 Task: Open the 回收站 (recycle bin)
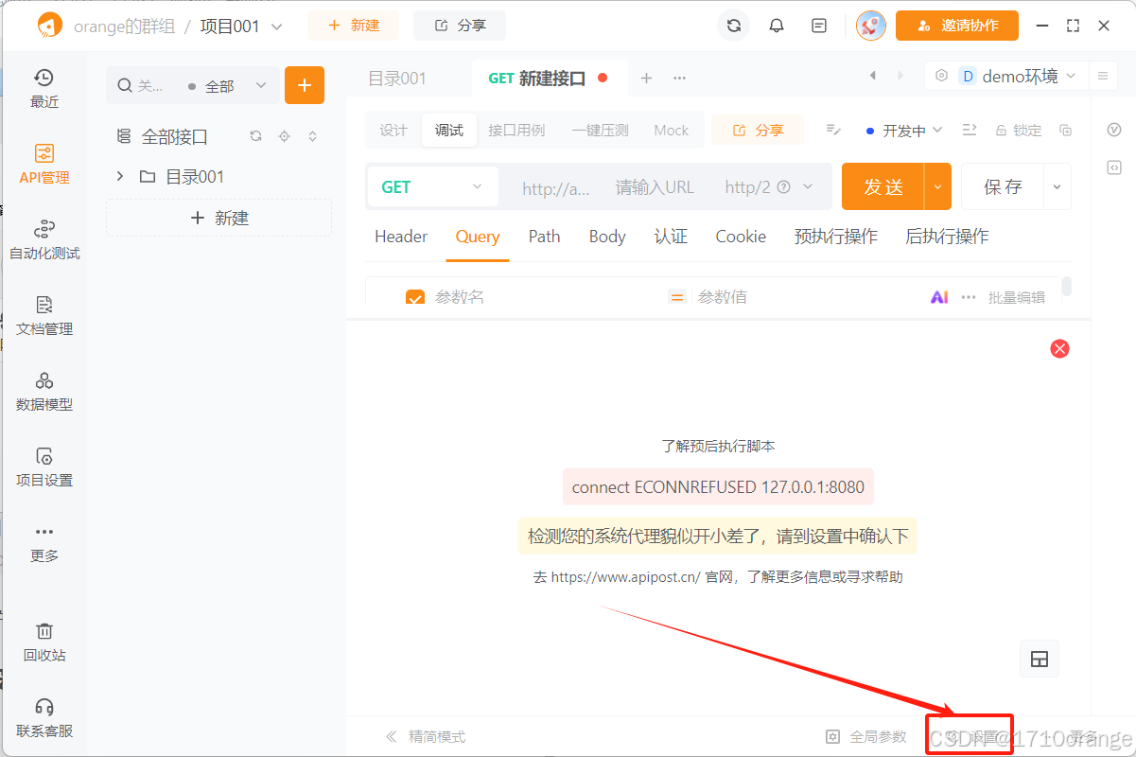pyautogui.click(x=44, y=642)
